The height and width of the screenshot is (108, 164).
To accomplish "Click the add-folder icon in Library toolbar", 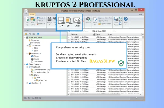I will coord(26,34).
